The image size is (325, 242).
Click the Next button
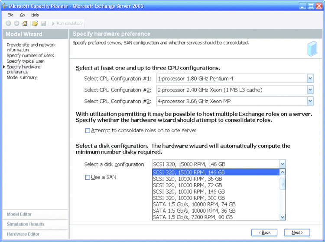pos(297,232)
